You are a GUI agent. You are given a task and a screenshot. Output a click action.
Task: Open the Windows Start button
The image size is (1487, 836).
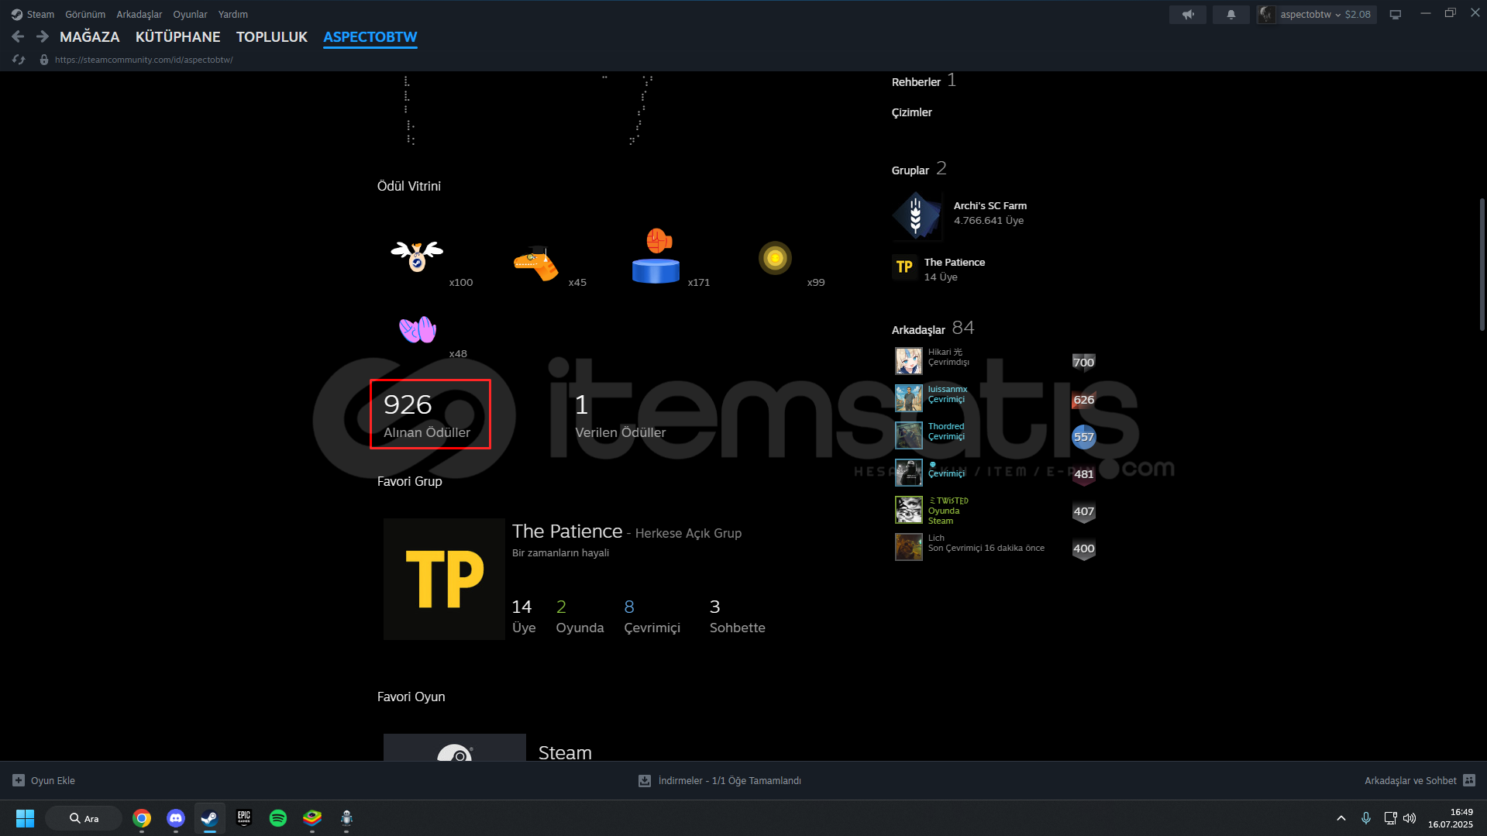click(x=25, y=818)
